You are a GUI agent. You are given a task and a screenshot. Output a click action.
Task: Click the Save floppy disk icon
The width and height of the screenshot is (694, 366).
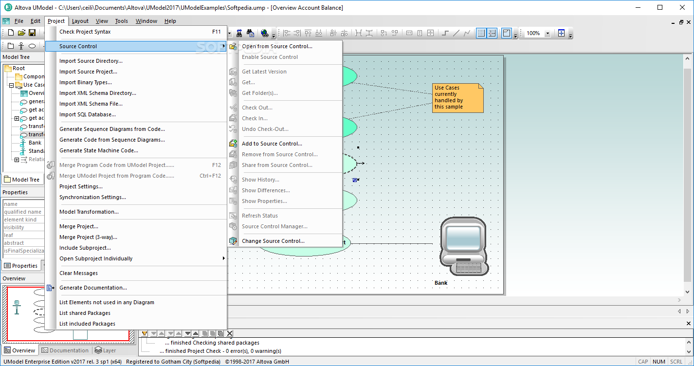[32, 33]
